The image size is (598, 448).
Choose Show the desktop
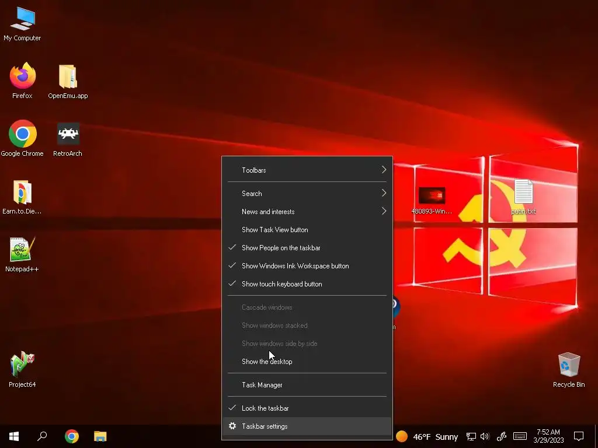pyautogui.click(x=307, y=362)
